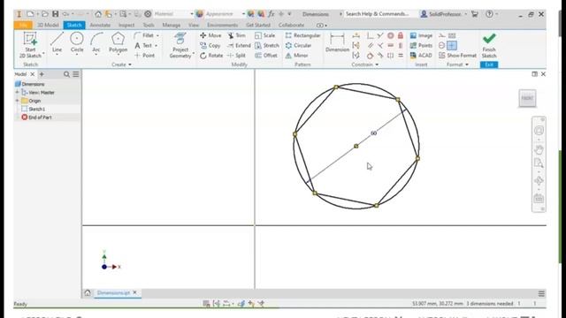Toggle Snap to Grid in status bar
The height and width of the screenshot is (318, 566).
click(206, 304)
